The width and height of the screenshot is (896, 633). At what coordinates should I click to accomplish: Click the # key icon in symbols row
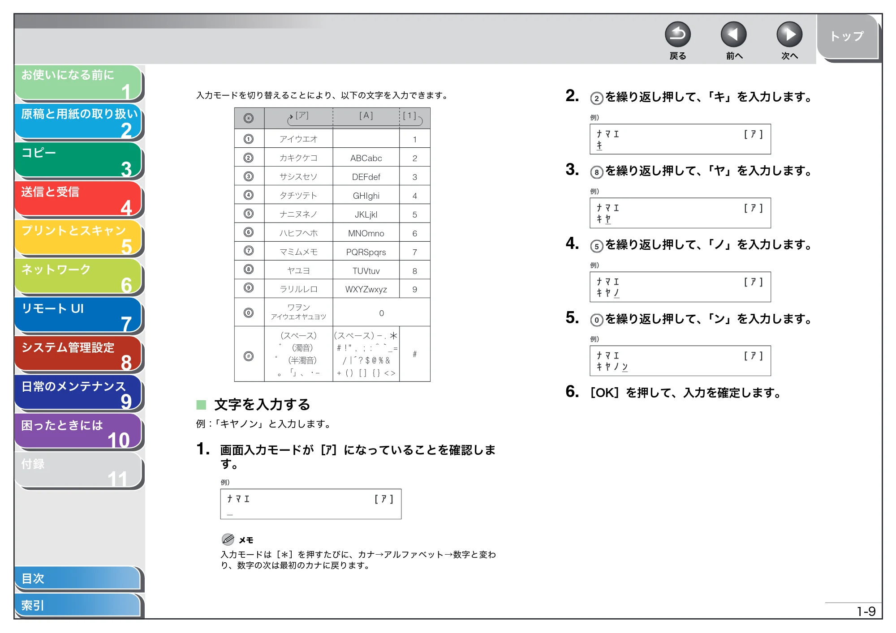249,356
